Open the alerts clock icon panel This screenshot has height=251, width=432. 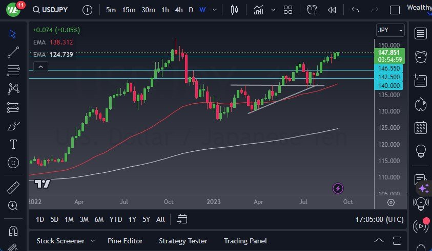tap(421, 56)
